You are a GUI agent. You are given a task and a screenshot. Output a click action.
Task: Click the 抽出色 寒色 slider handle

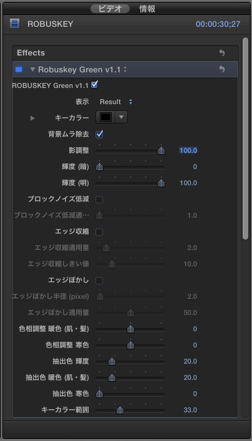[100, 394]
